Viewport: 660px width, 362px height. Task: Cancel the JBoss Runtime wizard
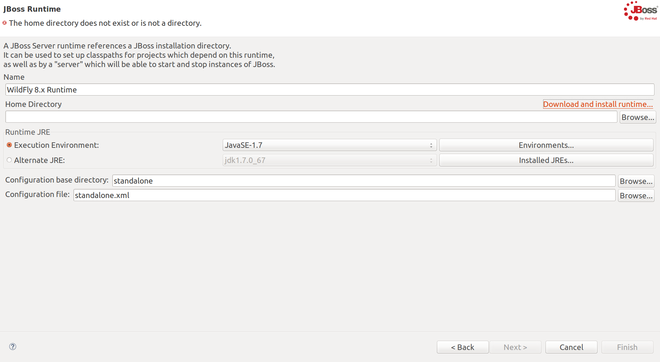571,347
